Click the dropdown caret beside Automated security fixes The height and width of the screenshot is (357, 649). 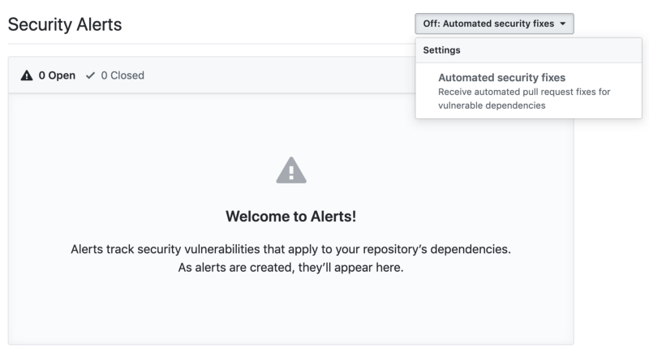563,24
